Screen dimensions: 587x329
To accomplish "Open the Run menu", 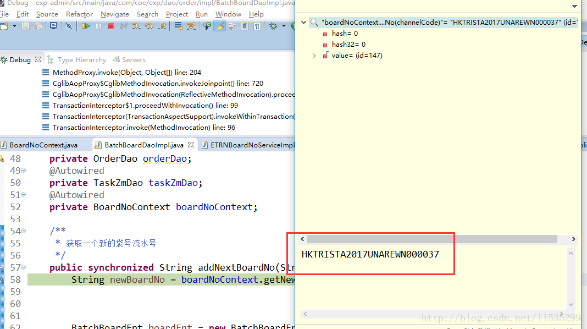I will click(201, 14).
